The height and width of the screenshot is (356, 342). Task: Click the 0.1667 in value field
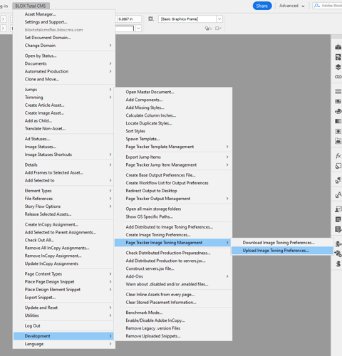pos(130,19)
